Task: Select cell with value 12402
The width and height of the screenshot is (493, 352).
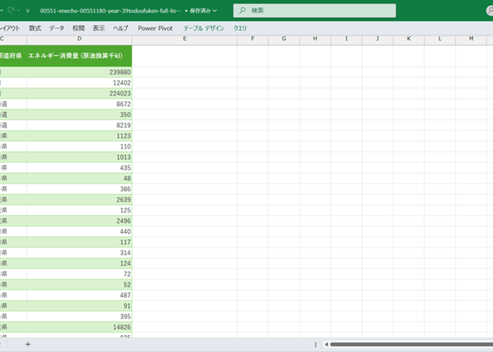Action: [x=79, y=83]
